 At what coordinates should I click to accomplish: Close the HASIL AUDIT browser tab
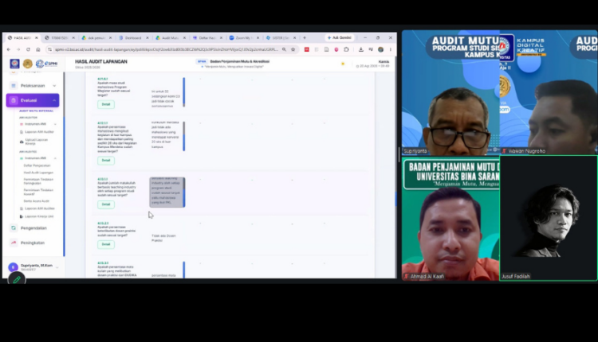click(36, 37)
